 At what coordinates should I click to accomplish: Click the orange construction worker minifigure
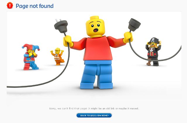click(x=58, y=57)
